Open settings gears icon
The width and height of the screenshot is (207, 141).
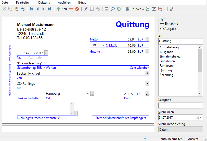tap(172, 9)
